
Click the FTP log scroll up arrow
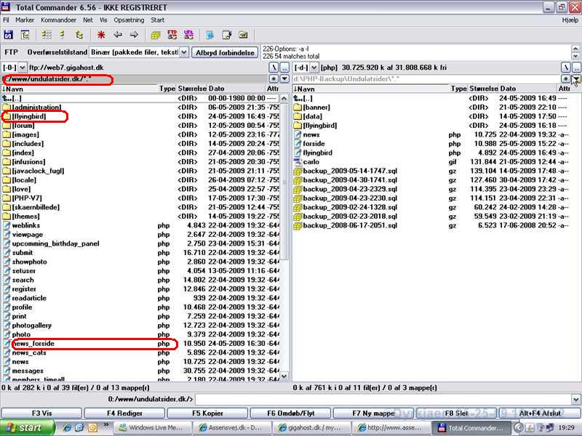pyautogui.click(x=575, y=49)
